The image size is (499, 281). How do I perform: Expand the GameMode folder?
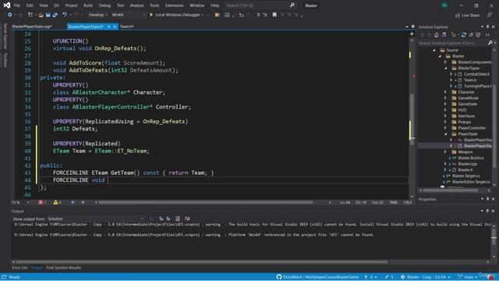[x=445, y=98]
